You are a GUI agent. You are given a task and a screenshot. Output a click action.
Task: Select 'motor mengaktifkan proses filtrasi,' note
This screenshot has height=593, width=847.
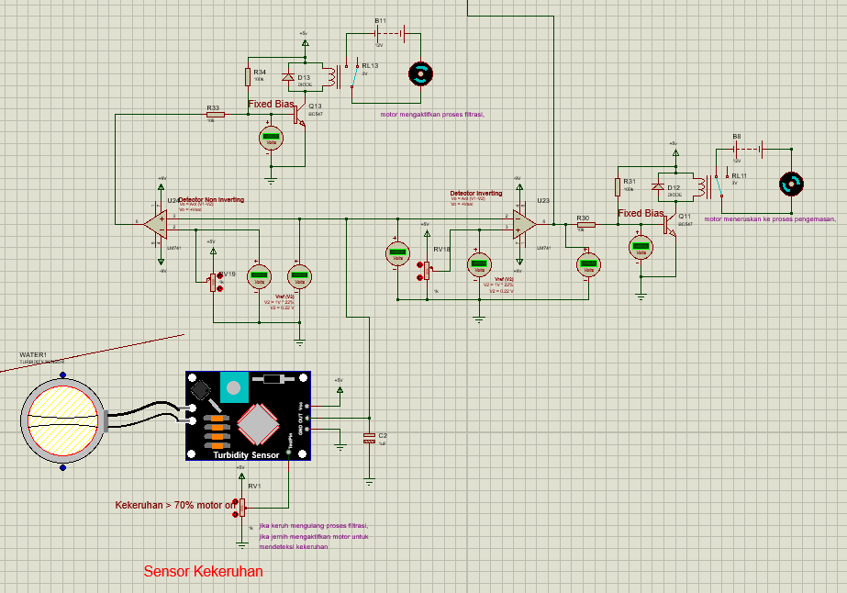coord(432,114)
